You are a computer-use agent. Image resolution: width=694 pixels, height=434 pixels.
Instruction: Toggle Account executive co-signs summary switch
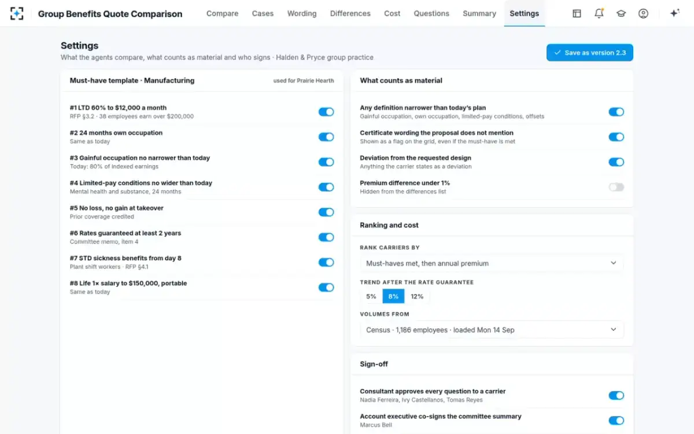tap(617, 421)
